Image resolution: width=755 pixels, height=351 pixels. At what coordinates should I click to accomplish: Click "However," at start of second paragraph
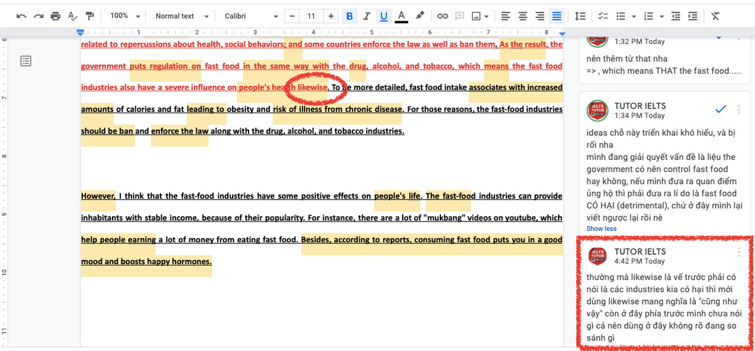98,196
